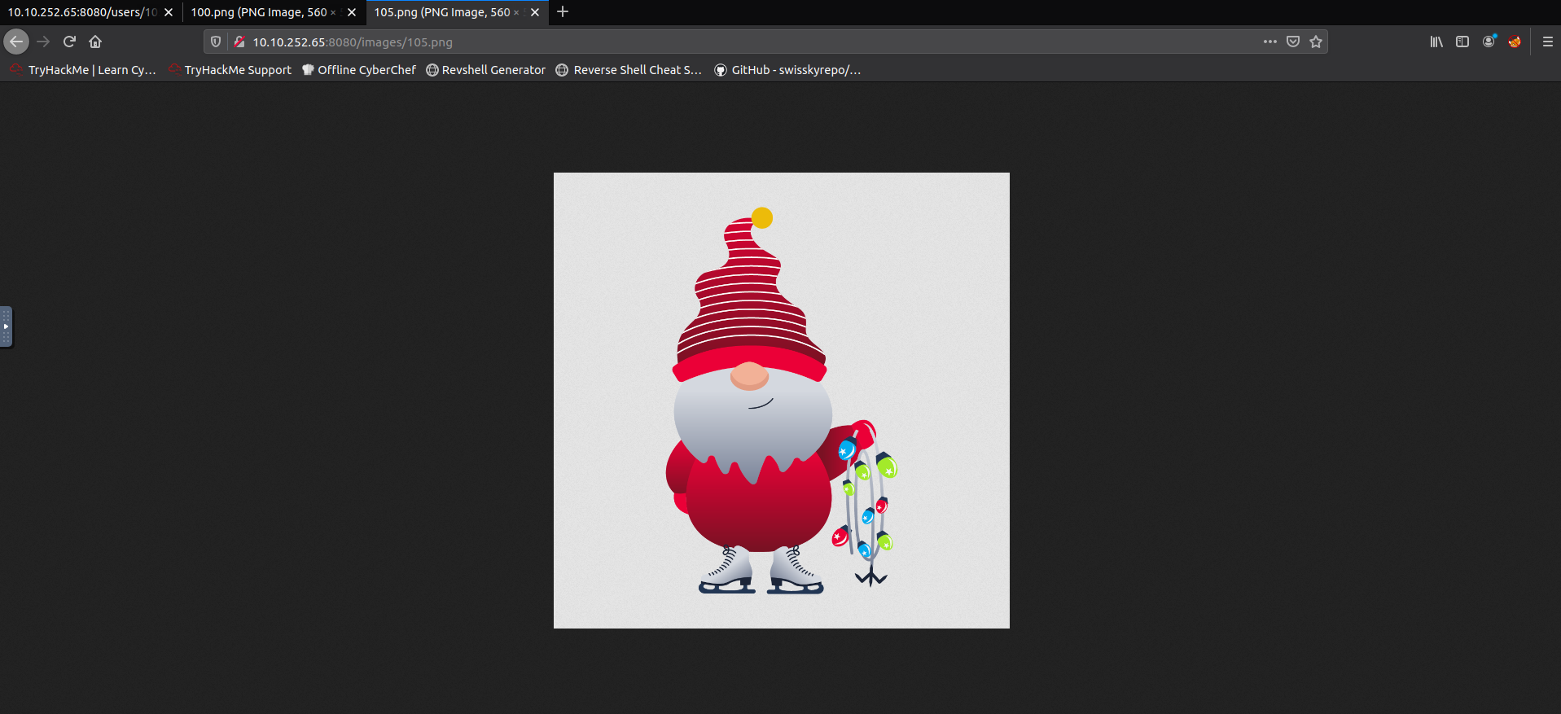Open the Firefox Account menu
The width and height of the screenshot is (1561, 714).
[1489, 42]
